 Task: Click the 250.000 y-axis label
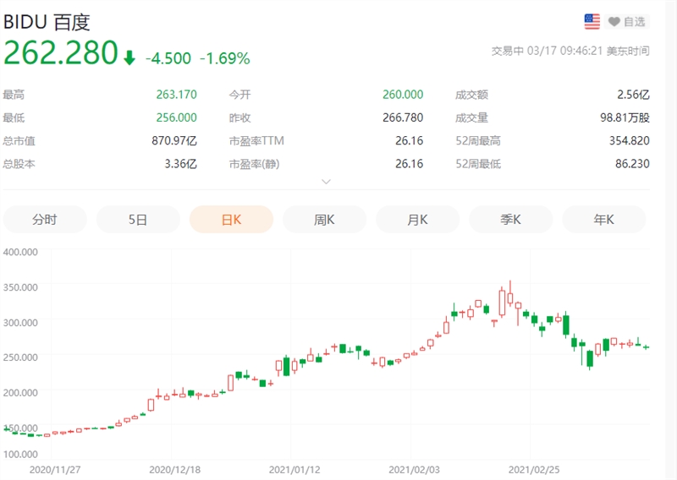[20, 357]
